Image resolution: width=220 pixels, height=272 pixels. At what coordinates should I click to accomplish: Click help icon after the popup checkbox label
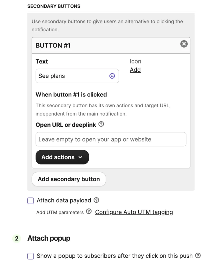tap(198, 256)
